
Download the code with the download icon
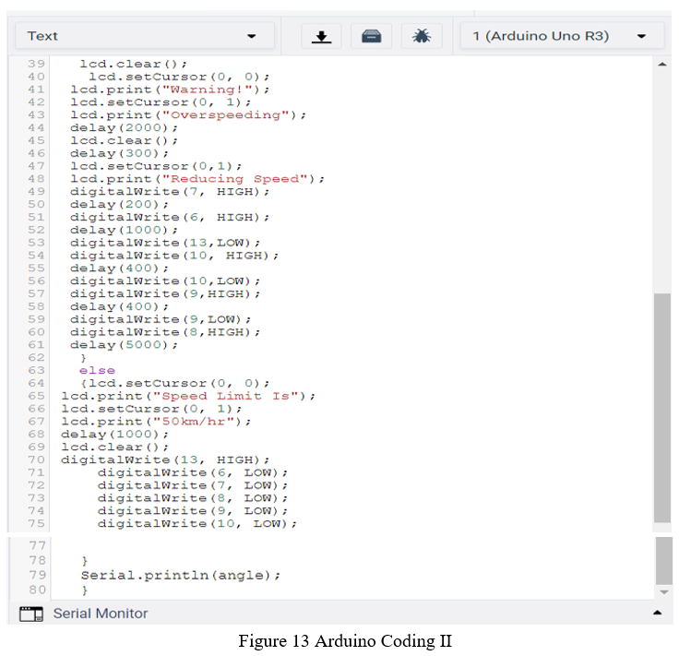[x=321, y=36]
